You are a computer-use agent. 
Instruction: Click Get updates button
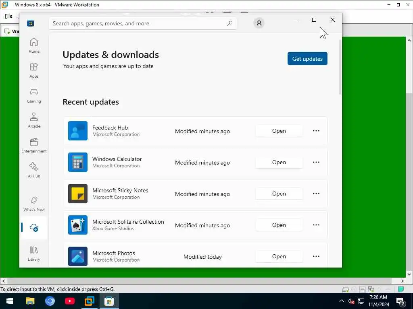[x=307, y=59]
